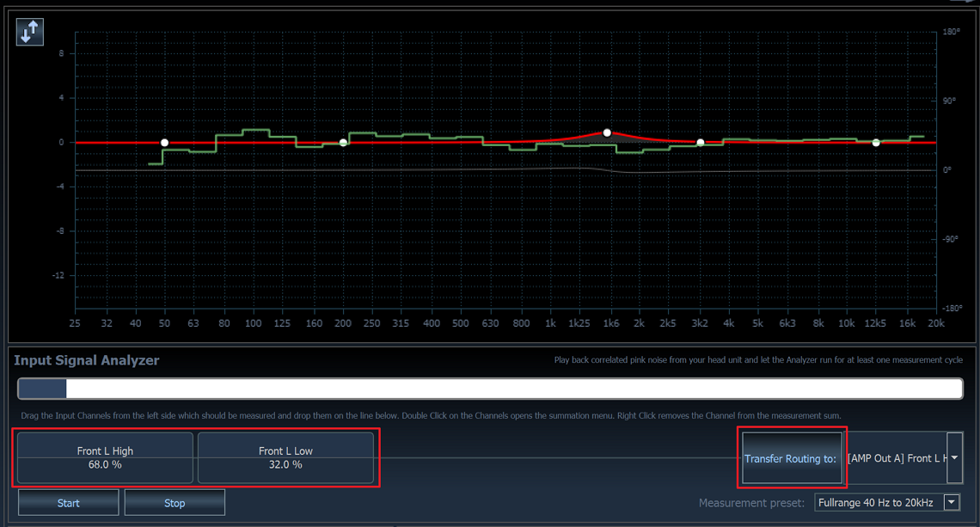Click the analyzer measurement progress bar
This screenshot has height=527, width=980.
[x=490, y=389]
